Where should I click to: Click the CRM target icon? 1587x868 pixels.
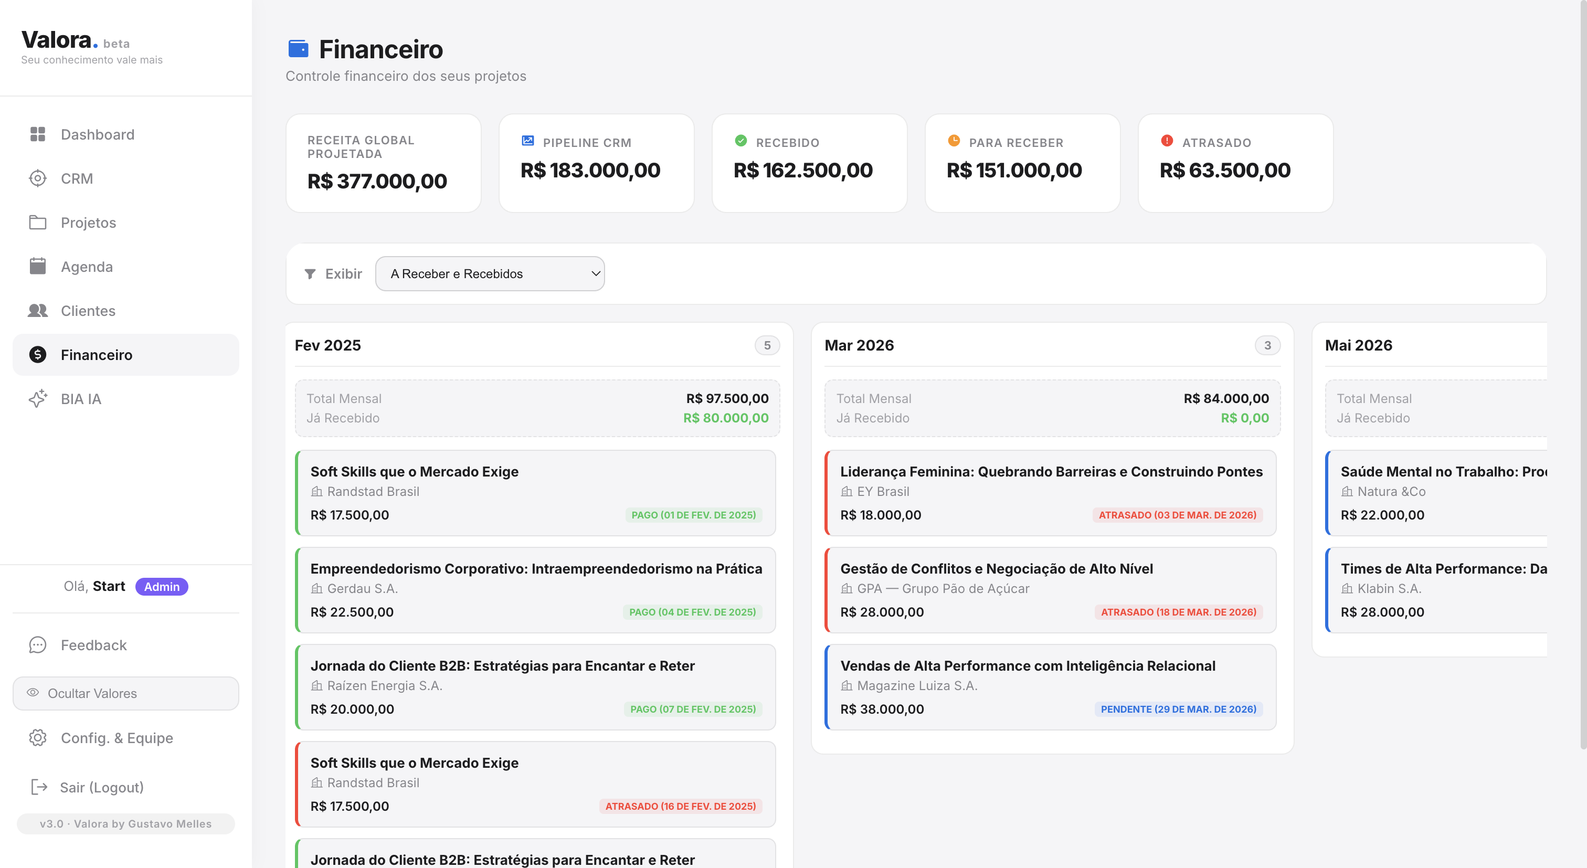pos(38,178)
